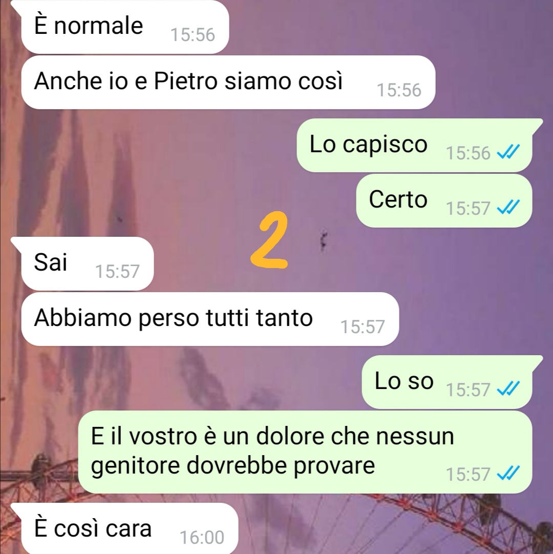The height and width of the screenshot is (554, 553).
Task: Tap the blue ticks on "Lo so"
Action: [x=508, y=389]
